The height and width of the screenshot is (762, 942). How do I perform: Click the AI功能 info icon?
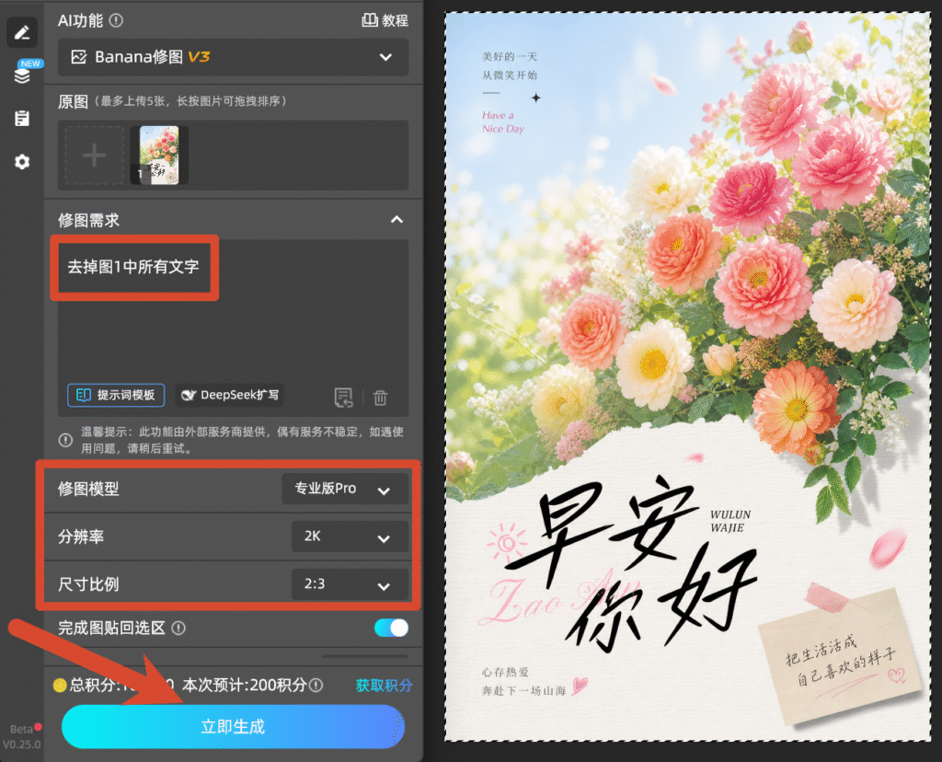117,20
